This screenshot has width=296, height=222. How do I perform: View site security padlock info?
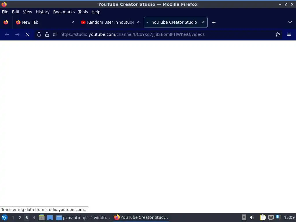tap(47, 35)
